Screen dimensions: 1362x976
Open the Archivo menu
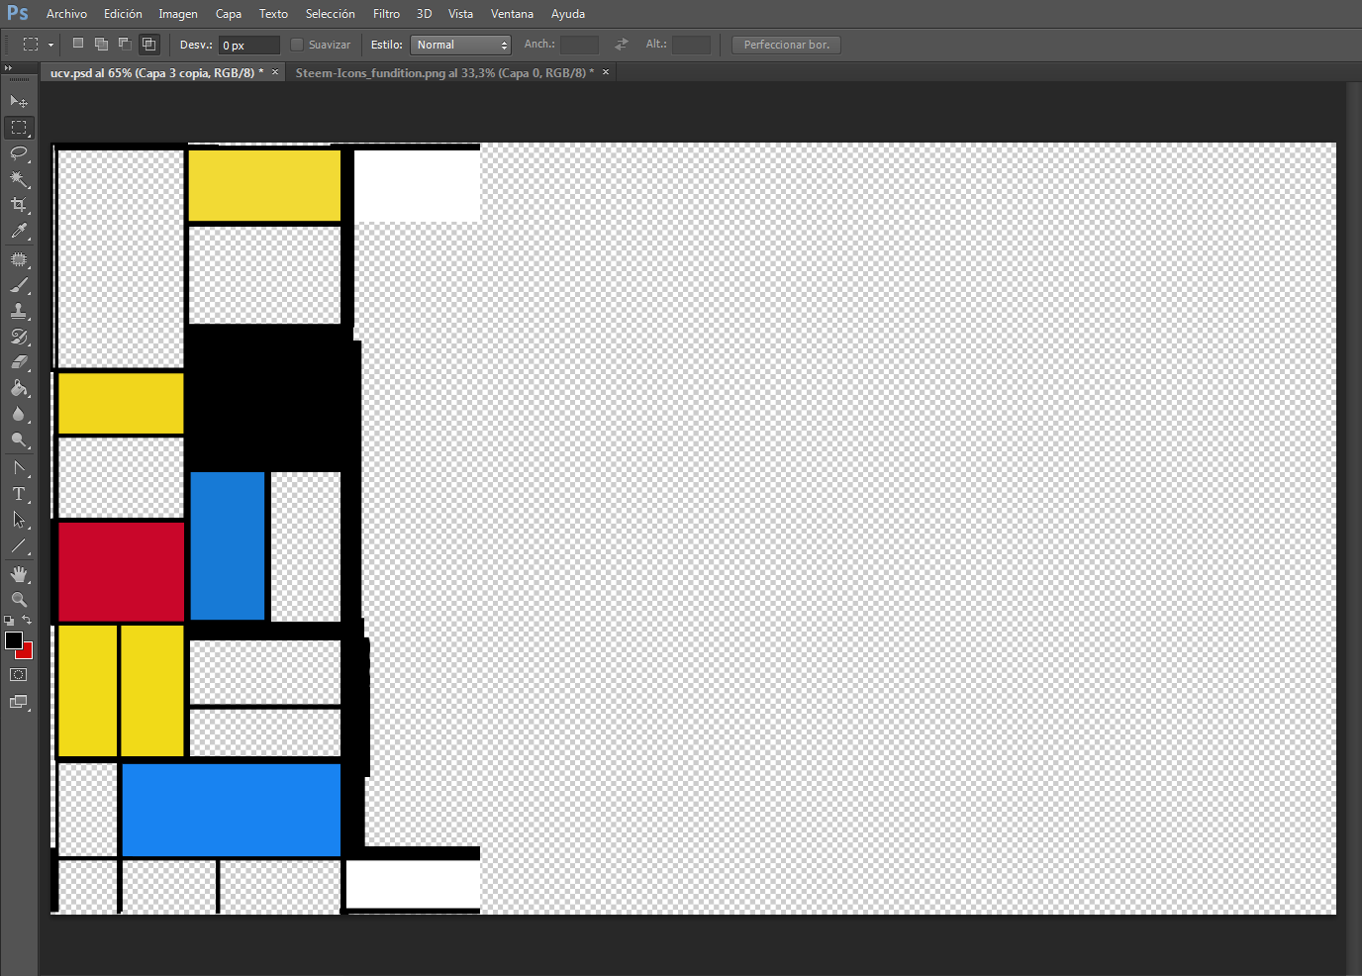click(66, 14)
